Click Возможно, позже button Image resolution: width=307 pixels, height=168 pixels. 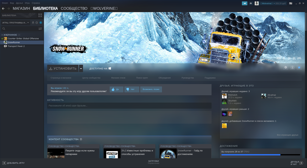tap(151, 89)
